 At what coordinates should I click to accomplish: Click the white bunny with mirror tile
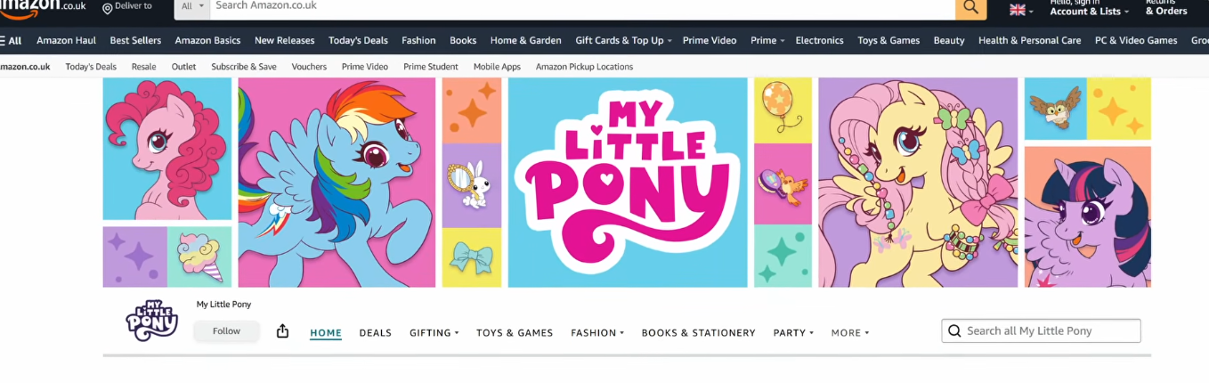pyautogui.click(x=472, y=185)
